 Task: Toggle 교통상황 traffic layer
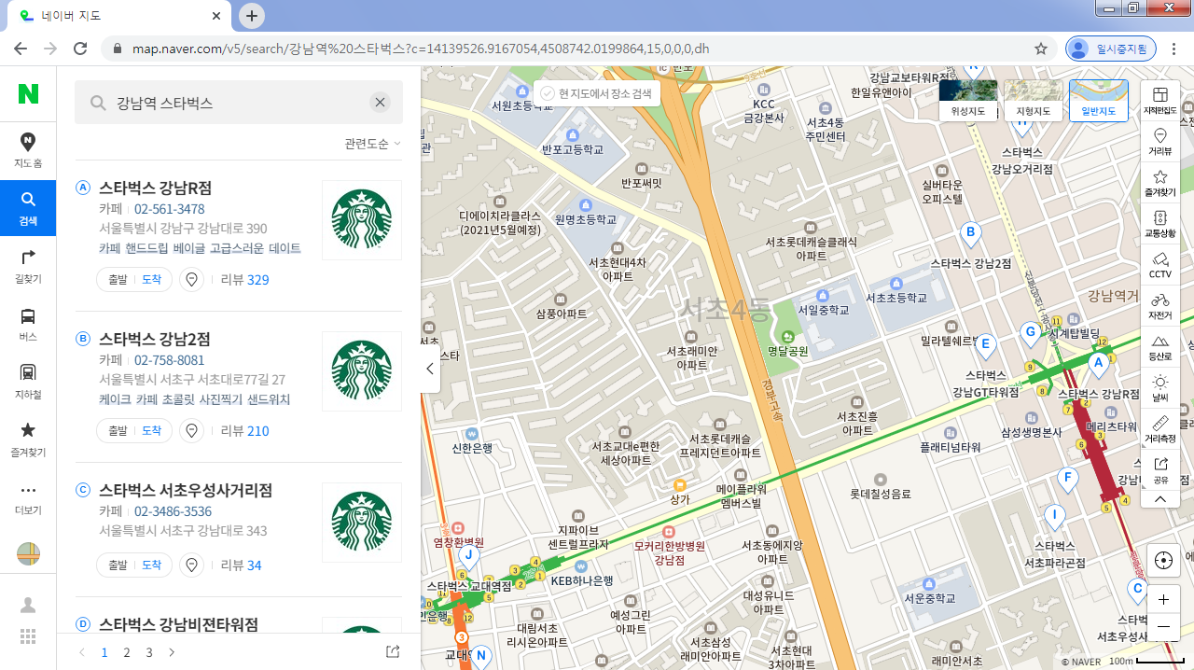(1160, 224)
